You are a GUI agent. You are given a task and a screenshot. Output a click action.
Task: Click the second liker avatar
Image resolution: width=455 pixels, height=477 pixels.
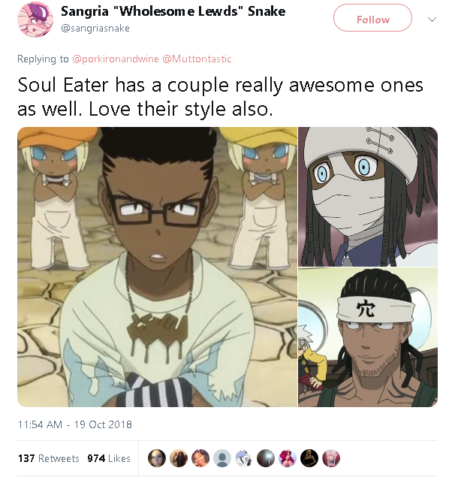[179, 458]
